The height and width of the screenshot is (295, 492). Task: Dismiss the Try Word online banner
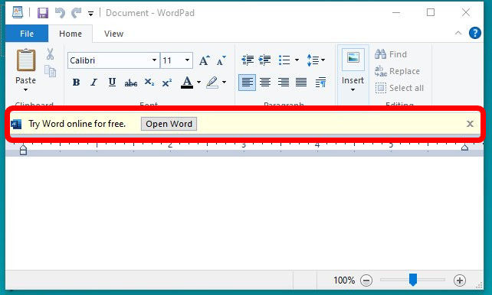[470, 124]
